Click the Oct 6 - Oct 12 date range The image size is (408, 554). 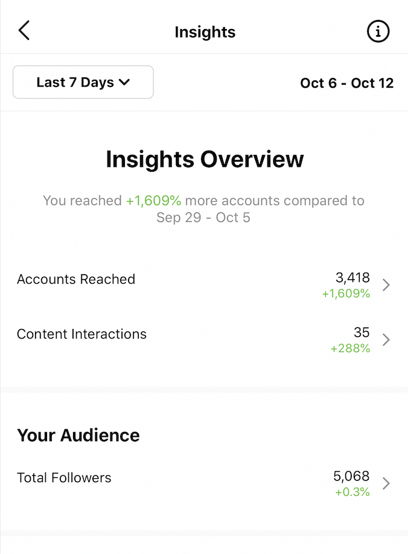click(x=346, y=83)
